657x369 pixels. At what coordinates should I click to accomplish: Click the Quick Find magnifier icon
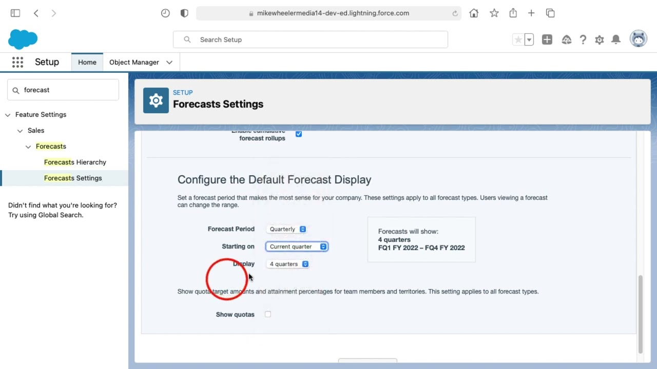(x=15, y=90)
